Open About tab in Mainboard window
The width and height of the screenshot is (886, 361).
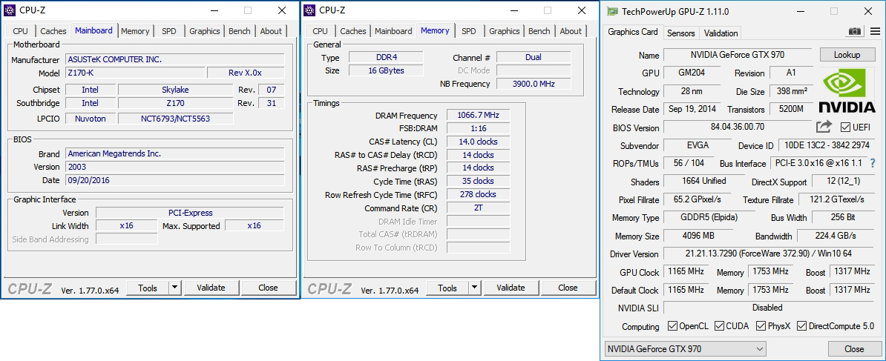(x=271, y=31)
